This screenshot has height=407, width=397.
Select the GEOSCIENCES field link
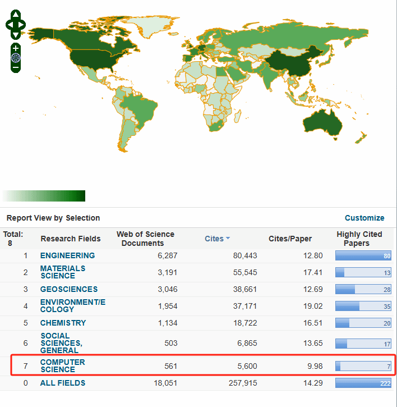click(x=68, y=289)
